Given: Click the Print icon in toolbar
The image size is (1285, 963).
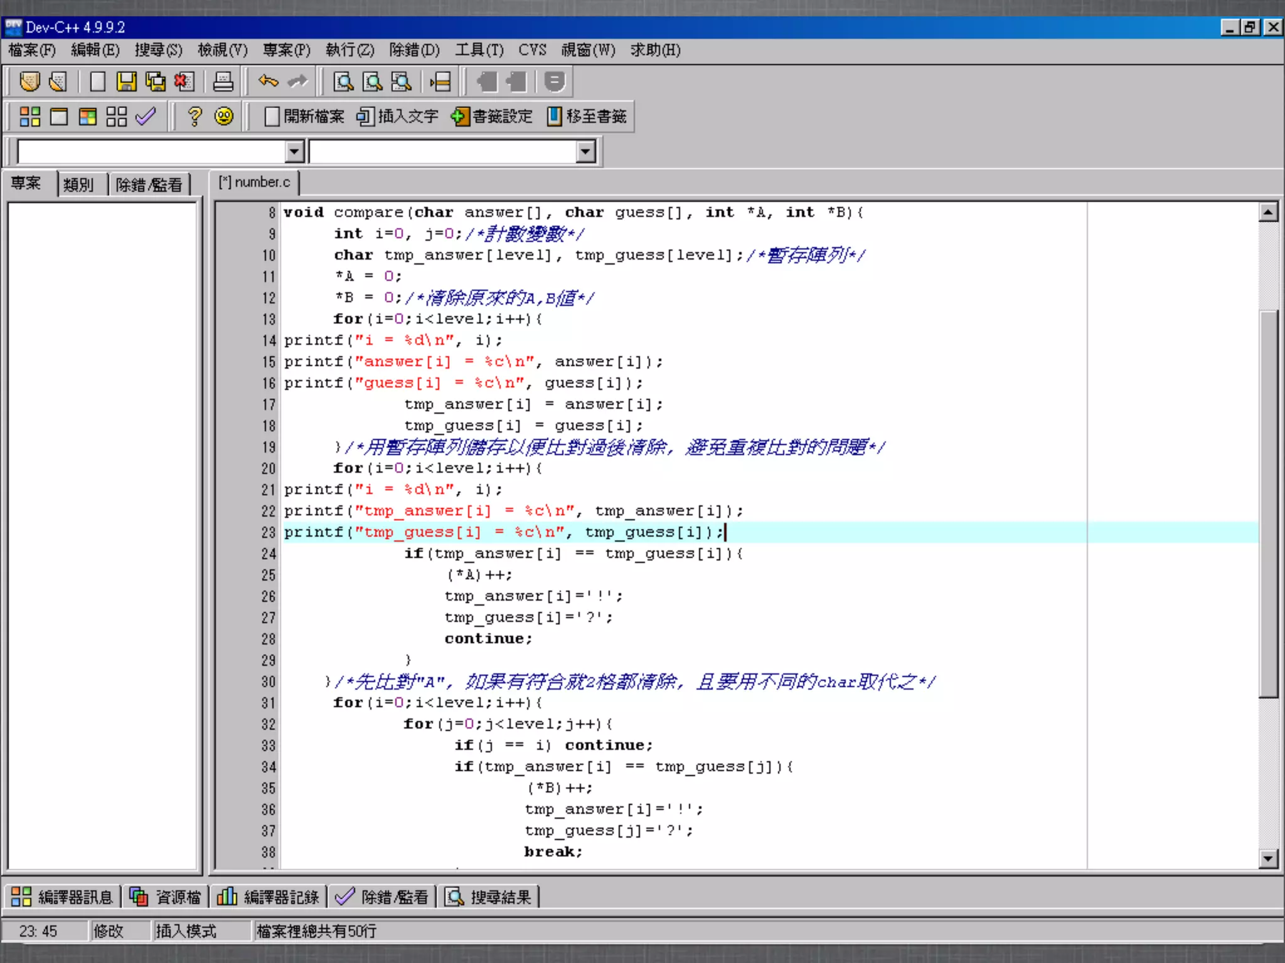Looking at the screenshot, I should [x=223, y=82].
